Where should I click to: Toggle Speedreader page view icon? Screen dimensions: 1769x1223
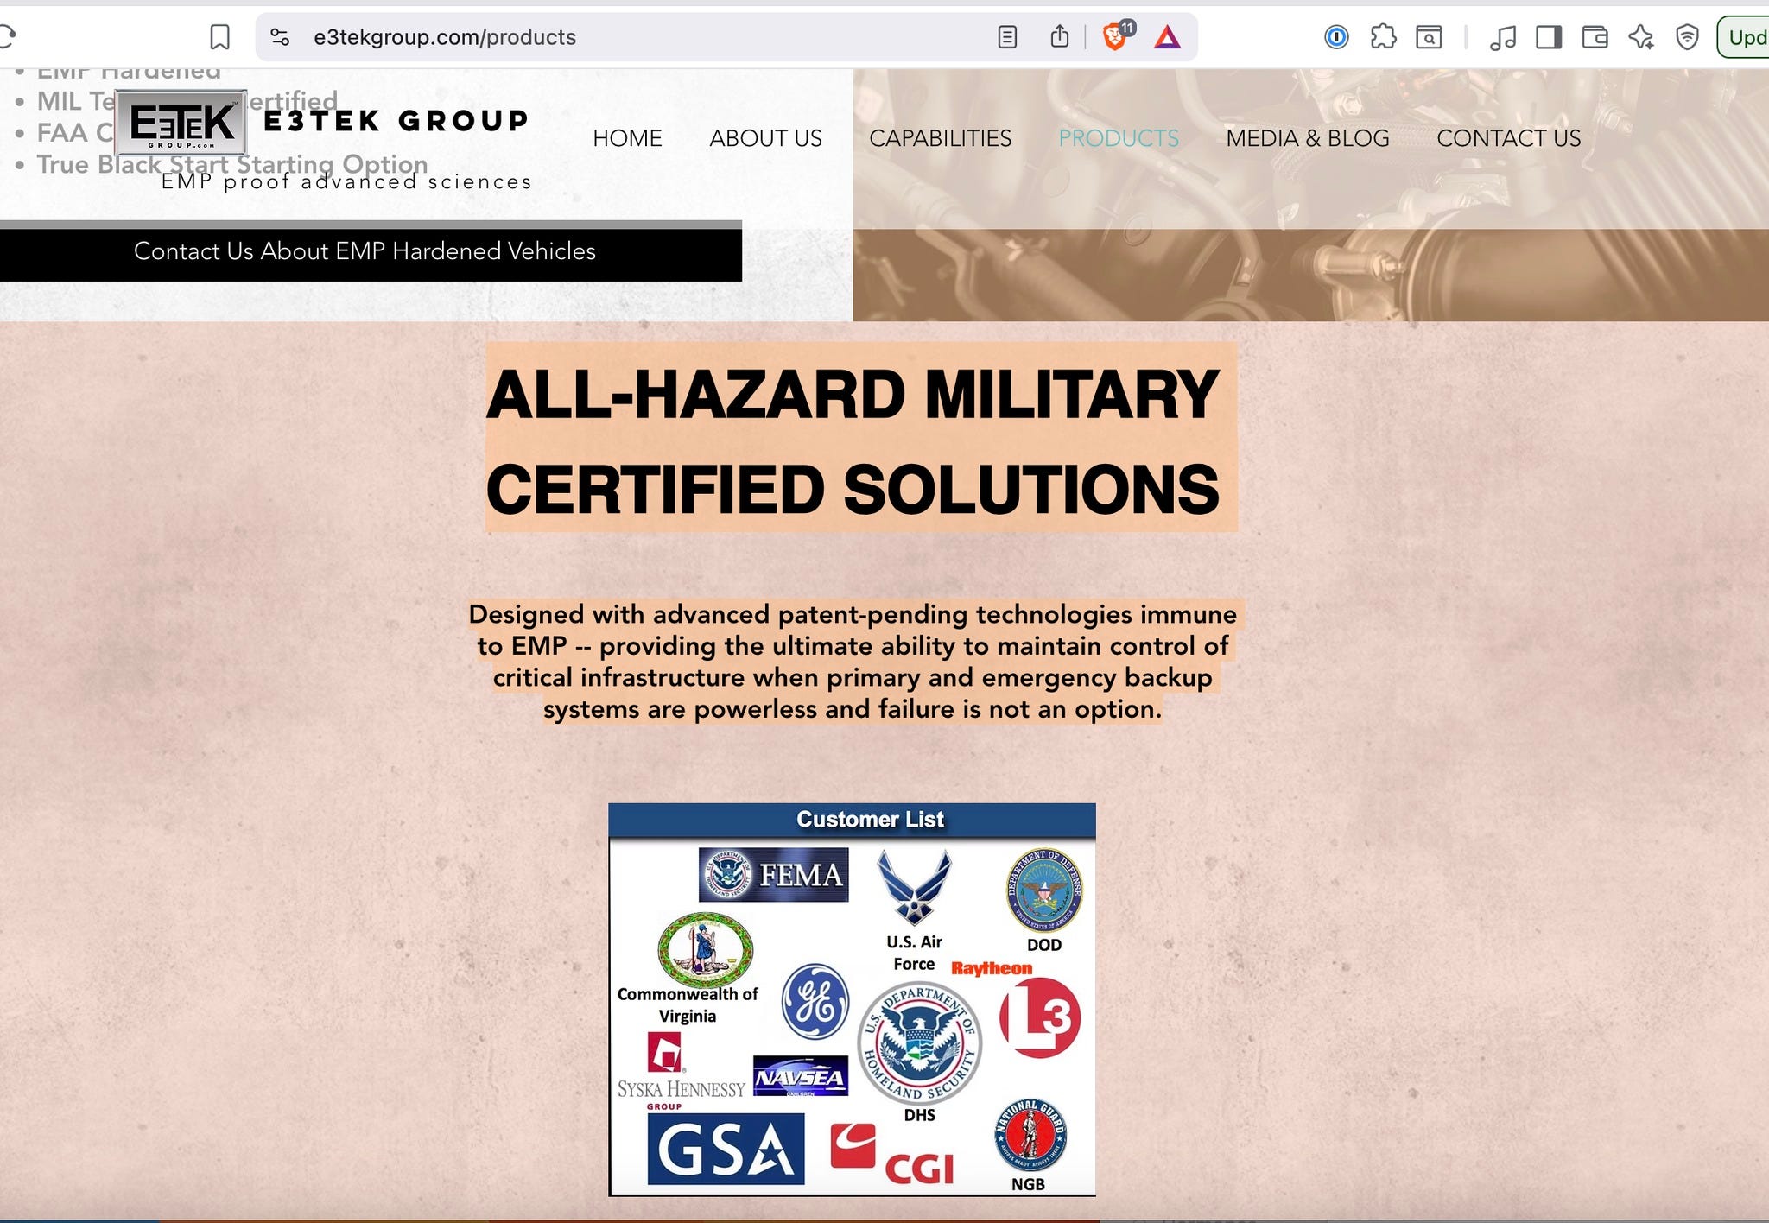pyautogui.click(x=1007, y=37)
